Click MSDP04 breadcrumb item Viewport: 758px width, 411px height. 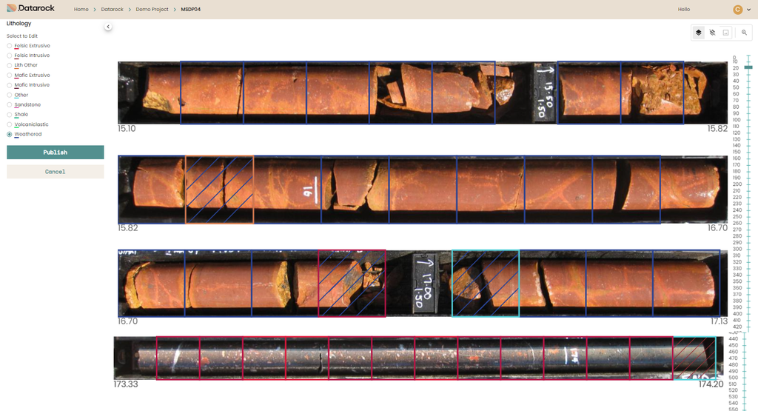190,9
